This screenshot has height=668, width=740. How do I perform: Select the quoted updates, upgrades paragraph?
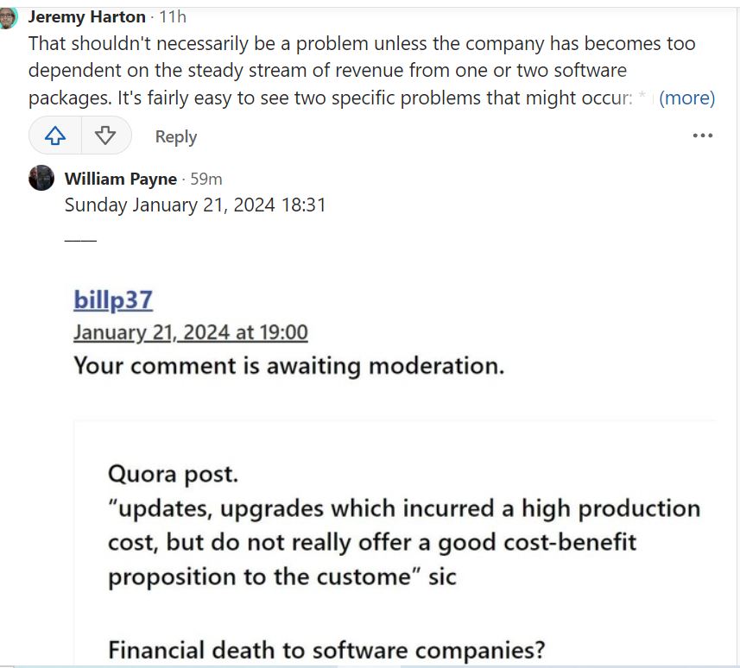(x=404, y=543)
